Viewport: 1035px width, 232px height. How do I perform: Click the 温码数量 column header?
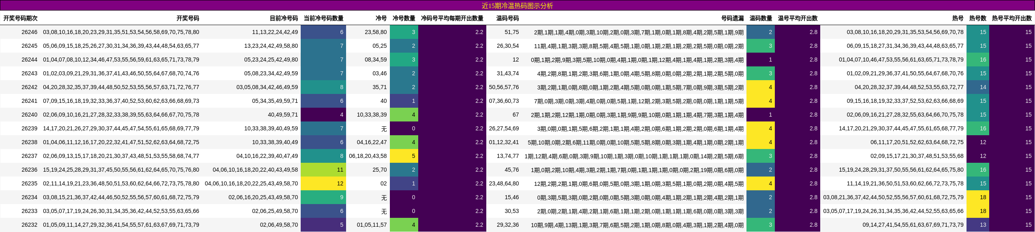pyautogui.click(x=761, y=18)
